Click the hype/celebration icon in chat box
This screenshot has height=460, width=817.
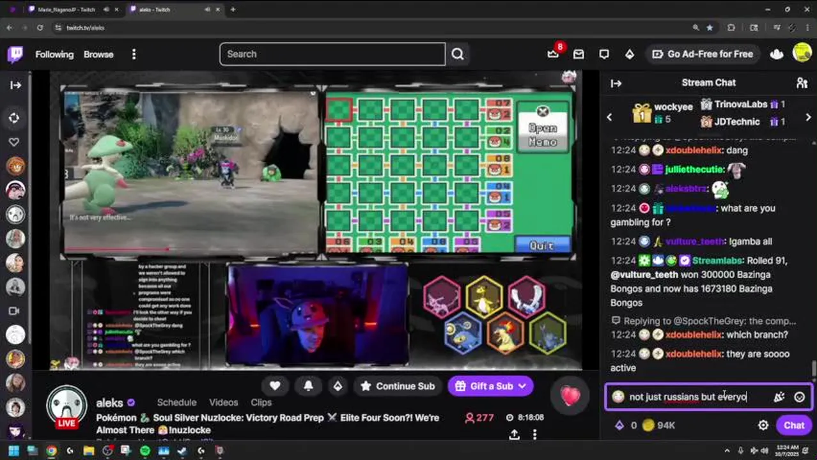(x=779, y=397)
